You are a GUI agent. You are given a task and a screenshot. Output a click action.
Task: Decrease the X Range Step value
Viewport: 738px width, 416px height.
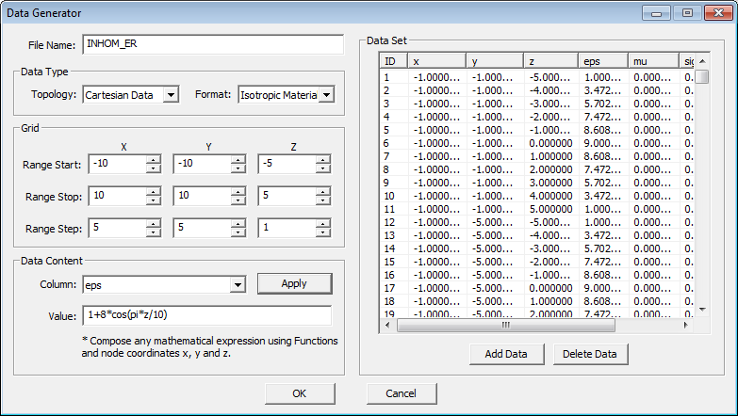tap(153, 233)
